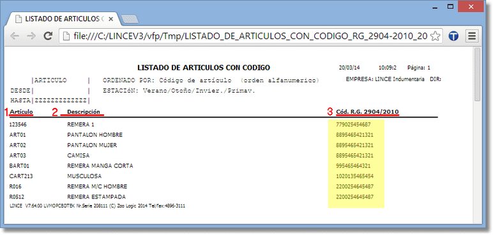493x235 pixels.
Task: Select the LISTADO DE ARTICULOS tab
Action: [64, 19]
